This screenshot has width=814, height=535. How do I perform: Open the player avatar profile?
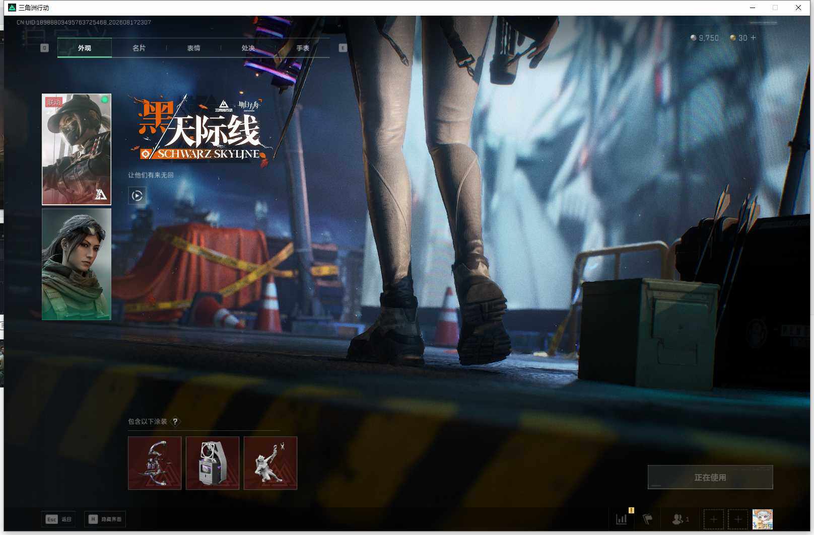tap(763, 519)
